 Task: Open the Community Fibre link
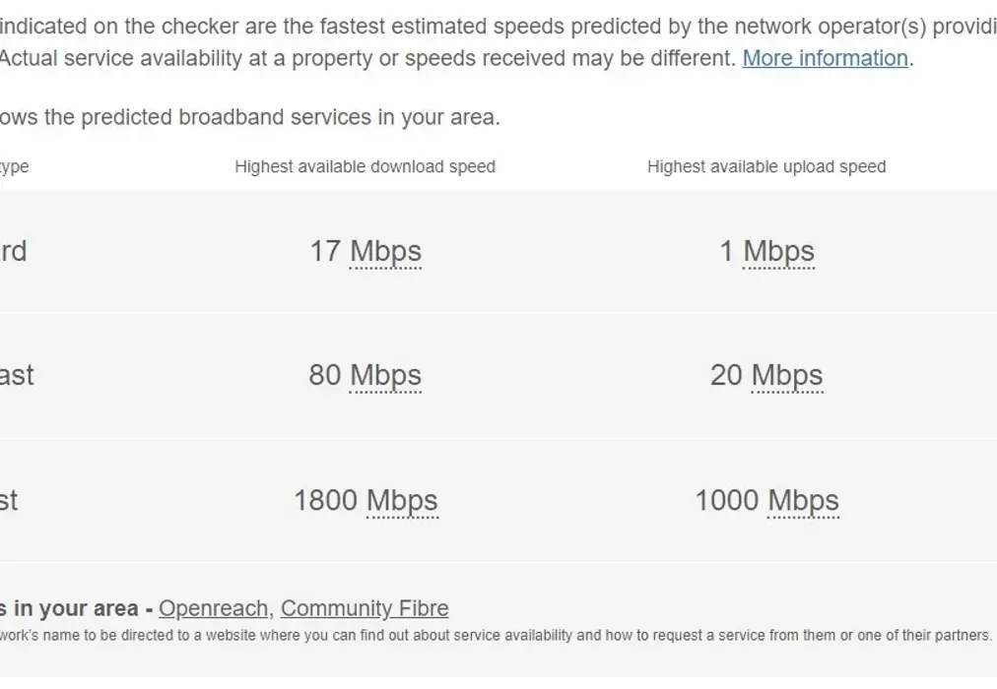click(364, 608)
